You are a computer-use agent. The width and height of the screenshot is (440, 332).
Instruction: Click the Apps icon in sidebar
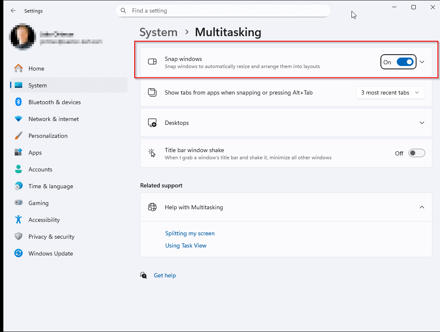[18, 153]
